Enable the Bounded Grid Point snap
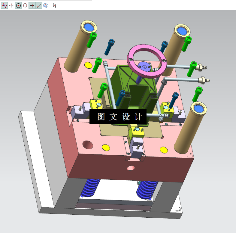The width and height of the screenshot is (236, 233). point(54,6)
